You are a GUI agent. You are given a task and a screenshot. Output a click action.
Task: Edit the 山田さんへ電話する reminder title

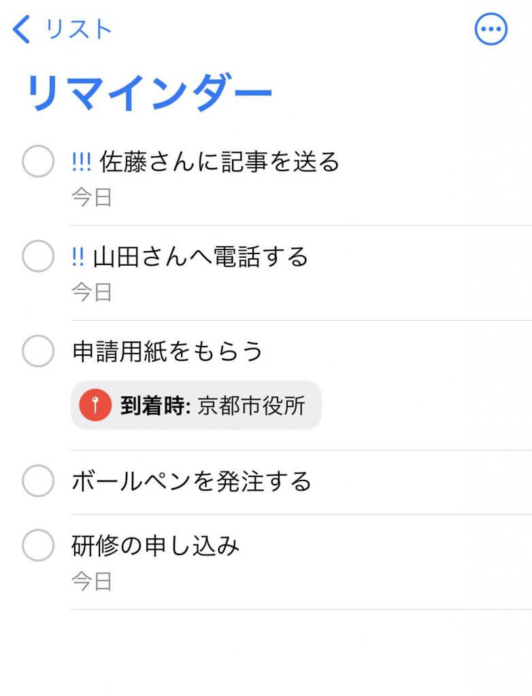200,256
